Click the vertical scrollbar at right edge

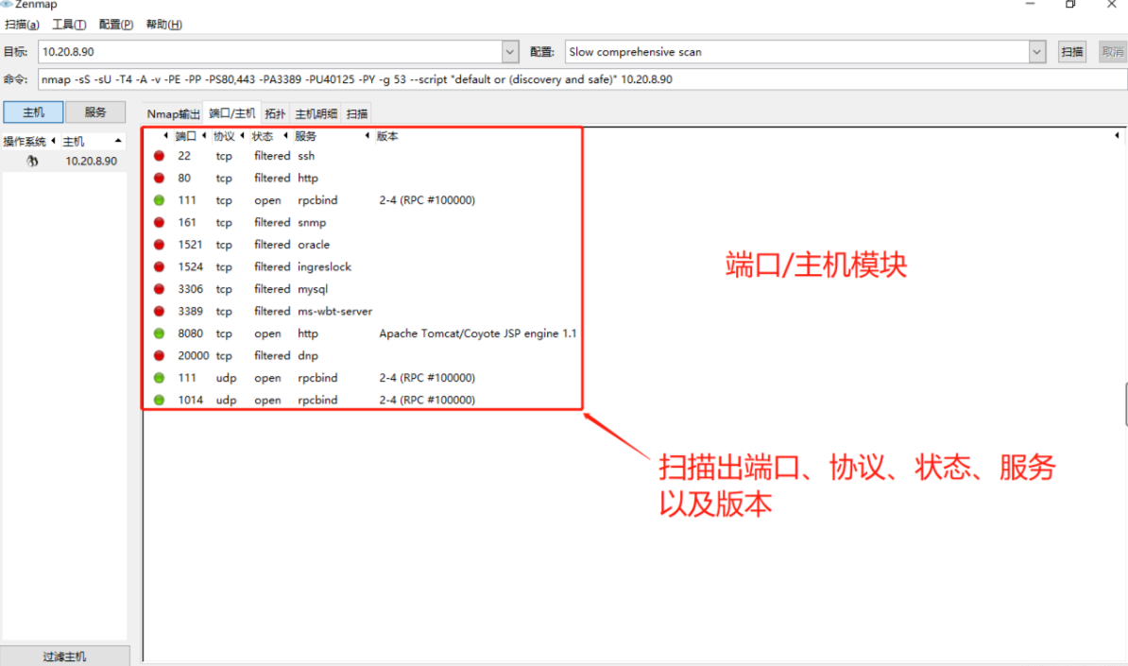[x=1126, y=405]
